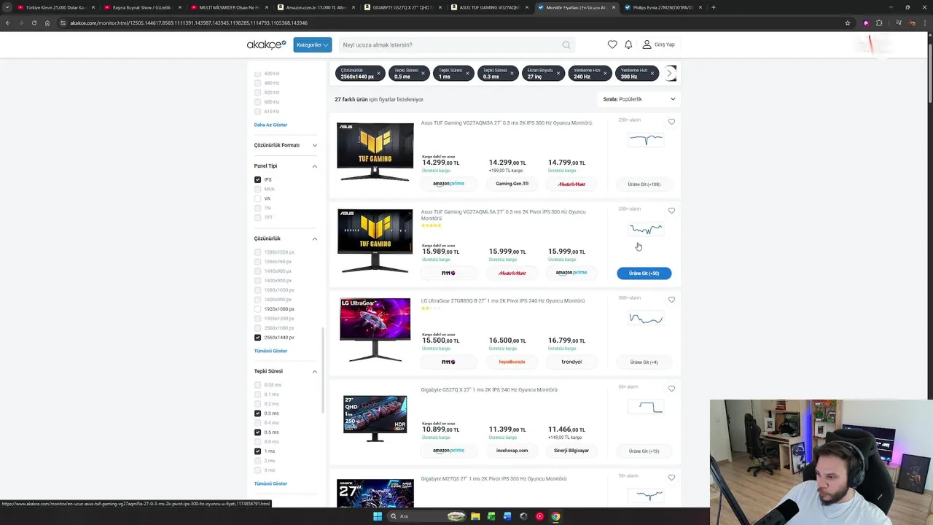The image size is (933, 525).
Task: View price history chart for LG UltraGear
Action: pyautogui.click(x=646, y=318)
